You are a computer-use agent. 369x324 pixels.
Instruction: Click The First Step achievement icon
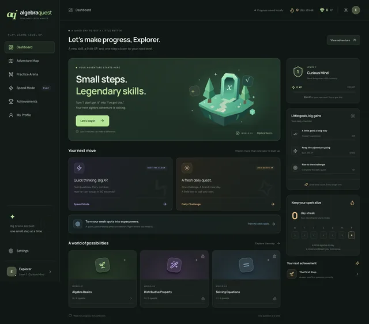point(292,274)
